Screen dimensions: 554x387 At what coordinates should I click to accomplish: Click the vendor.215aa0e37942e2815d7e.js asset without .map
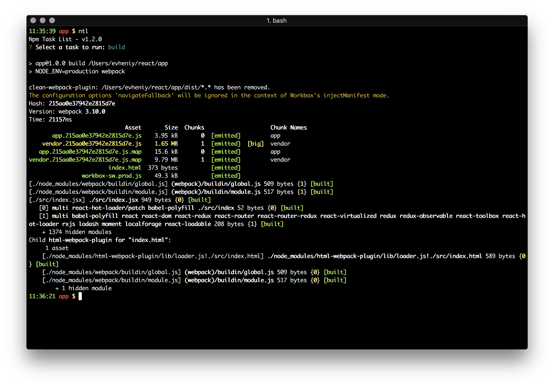92,144
